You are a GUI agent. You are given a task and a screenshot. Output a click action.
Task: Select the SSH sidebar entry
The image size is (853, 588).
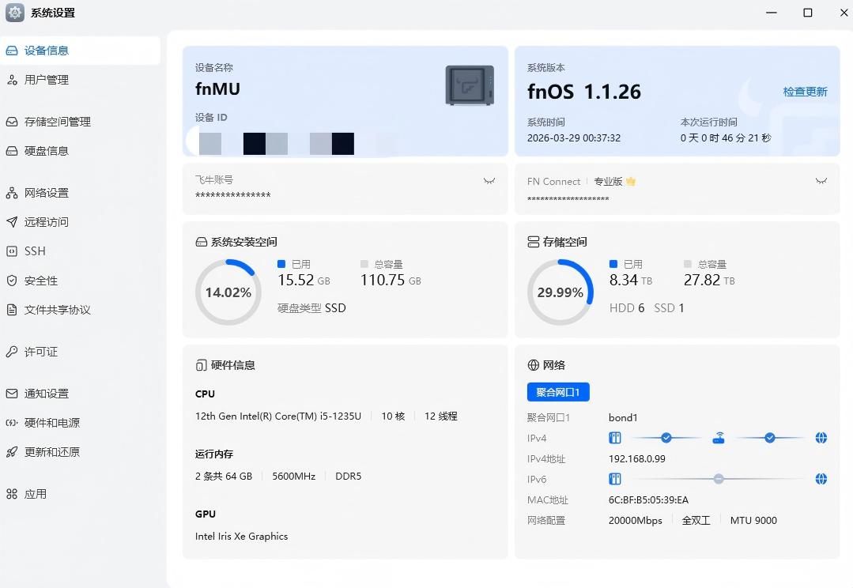click(35, 251)
